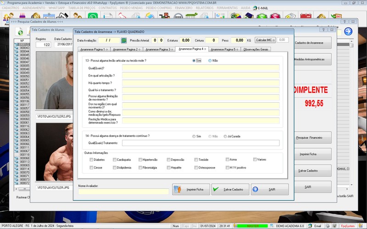Click the Qual(Quais) Tratamento input field
This screenshot has height=229, width=367.
(200, 143)
